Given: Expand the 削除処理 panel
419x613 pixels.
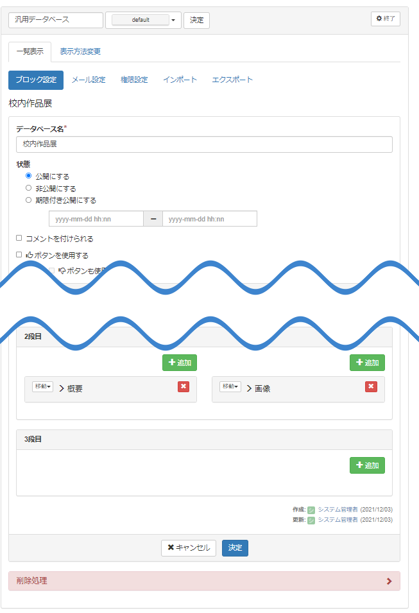Looking at the screenshot, I should (x=204, y=581).
